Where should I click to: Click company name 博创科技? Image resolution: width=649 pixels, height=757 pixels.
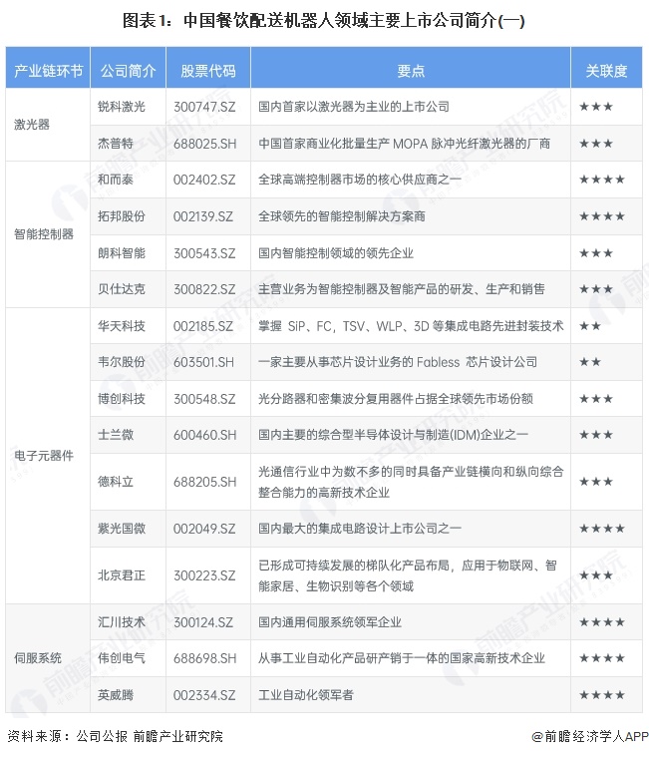pyautogui.click(x=122, y=399)
